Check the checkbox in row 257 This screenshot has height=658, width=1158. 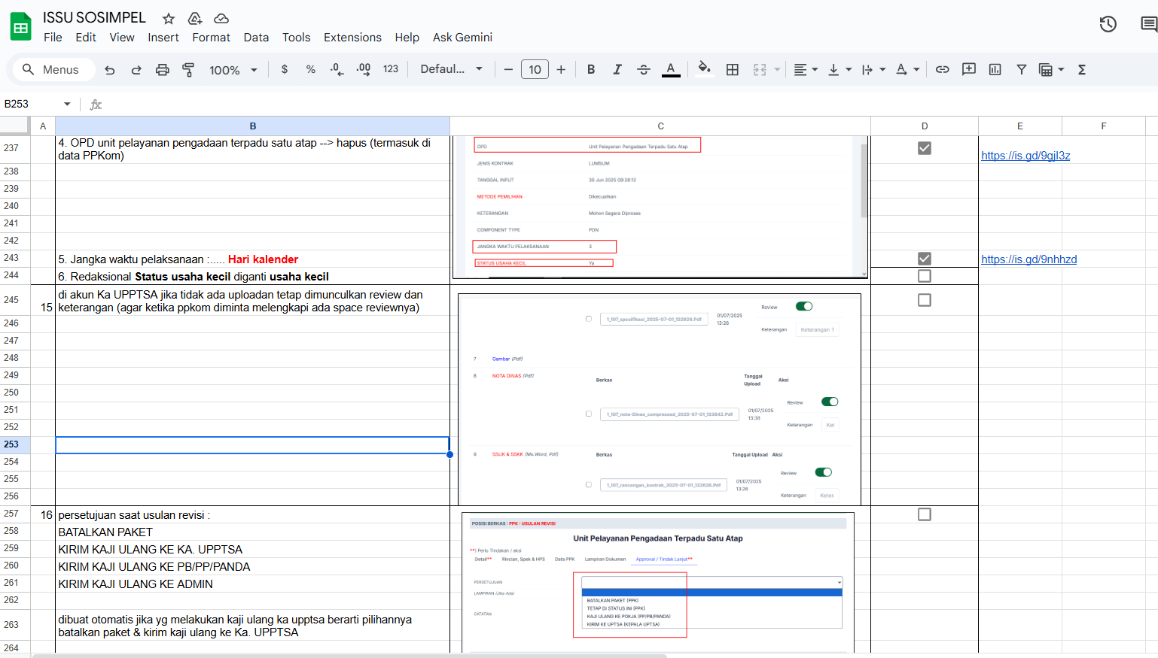925,514
